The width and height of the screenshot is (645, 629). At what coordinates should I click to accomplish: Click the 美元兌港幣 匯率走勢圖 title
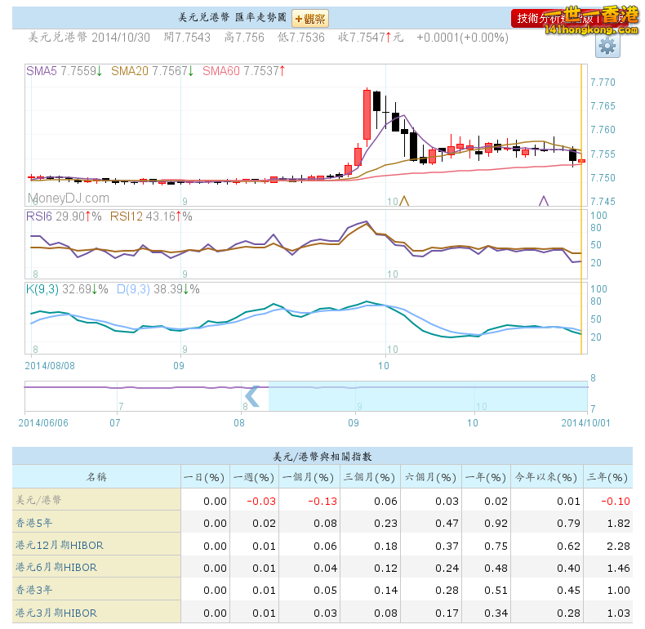tap(233, 17)
